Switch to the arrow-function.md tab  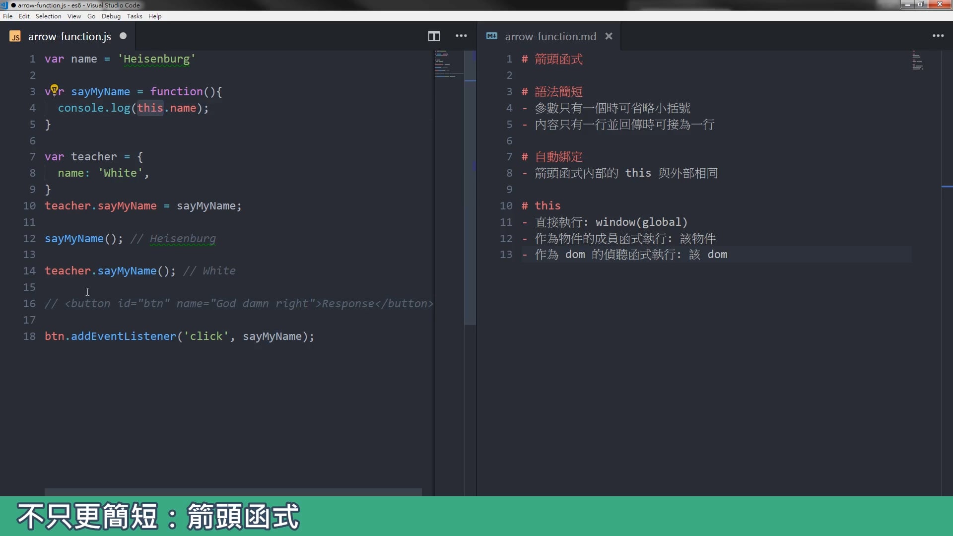pos(550,36)
